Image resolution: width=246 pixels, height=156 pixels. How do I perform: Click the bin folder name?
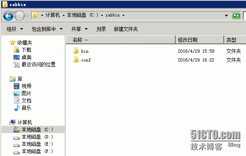click(x=85, y=51)
